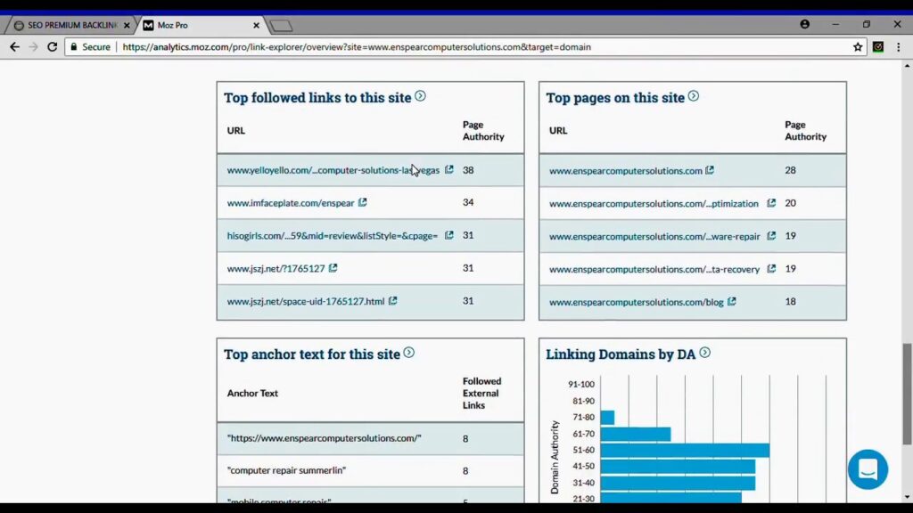
Task: Click the 51-60 Domain Authority bar
Action: pos(685,450)
